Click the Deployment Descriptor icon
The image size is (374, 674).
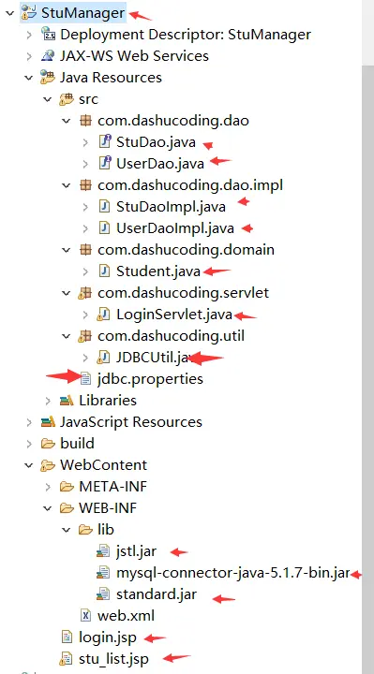point(48,34)
